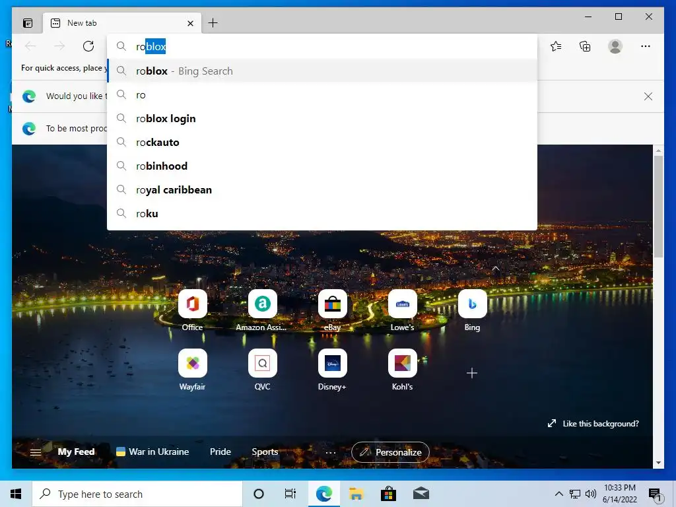Image resolution: width=676 pixels, height=507 pixels.
Task: Pick the 'roku' suggestion
Action: (322, 213)
